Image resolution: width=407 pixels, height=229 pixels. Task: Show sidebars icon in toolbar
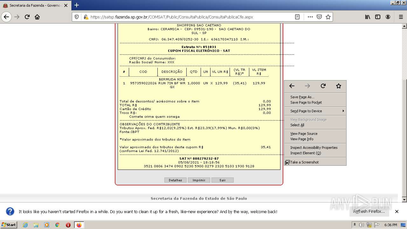(378, 17)
